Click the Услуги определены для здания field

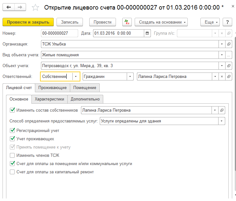coord(159,121)
